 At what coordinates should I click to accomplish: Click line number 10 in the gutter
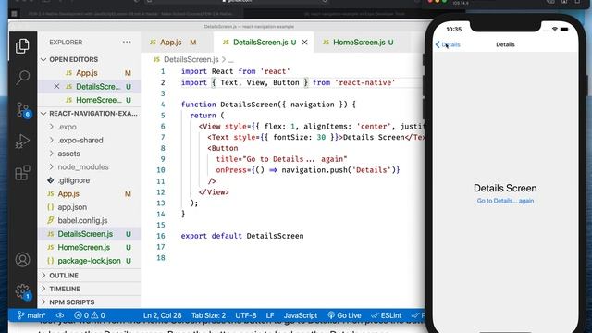pyautogui.click(x=161, y=170)
